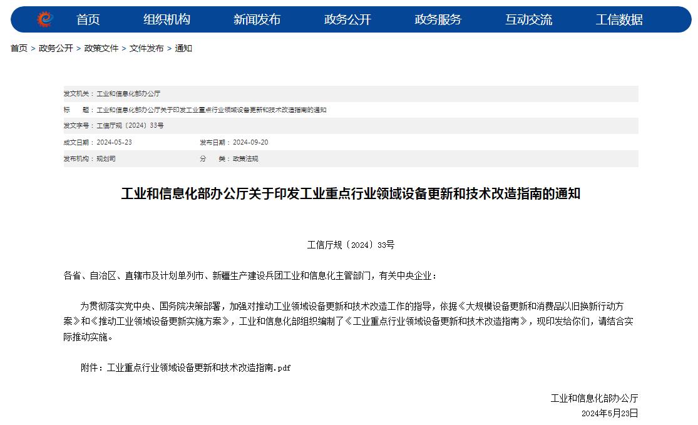Screen dimensions: 698x425
Task: Click the centered document number 工信厅规〔2024〕33号
Action: pyautogui.click(x=351, y=245)
